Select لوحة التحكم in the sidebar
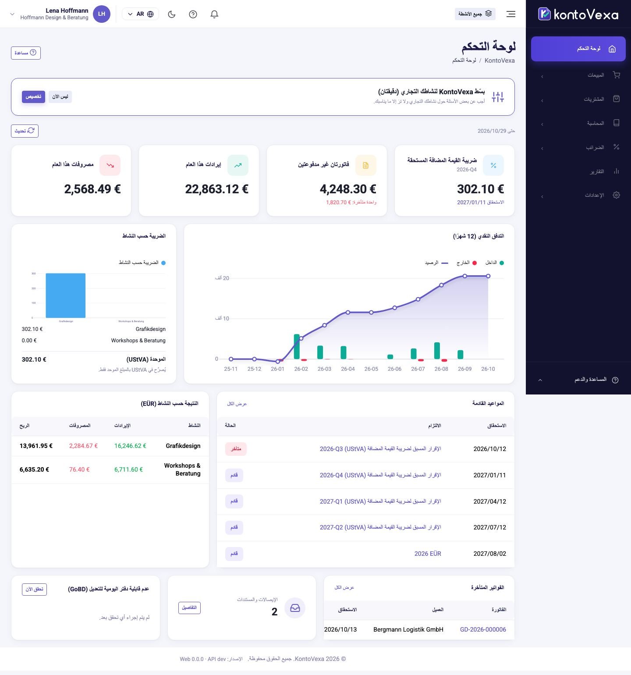Viewport: 631px width, 675px height. coord(578,49)
